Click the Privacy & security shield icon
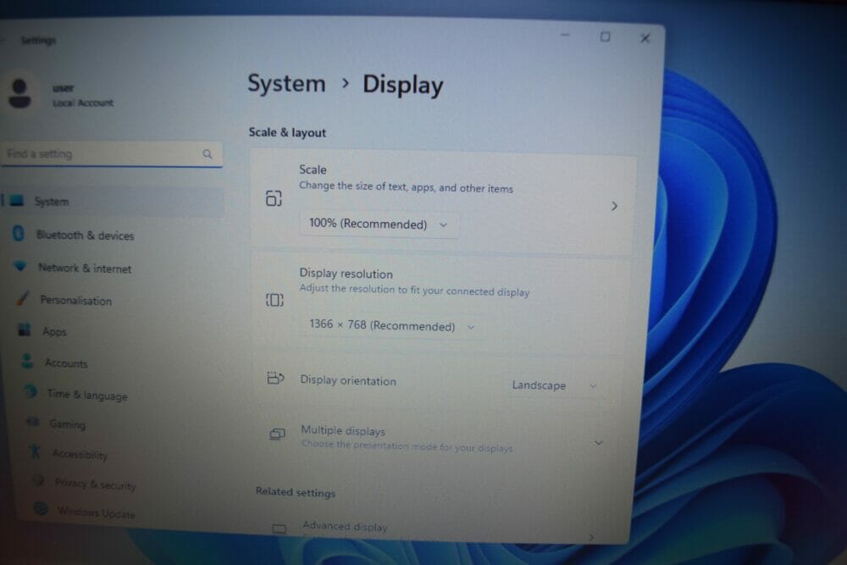The image size is (847, 565). 38,480
